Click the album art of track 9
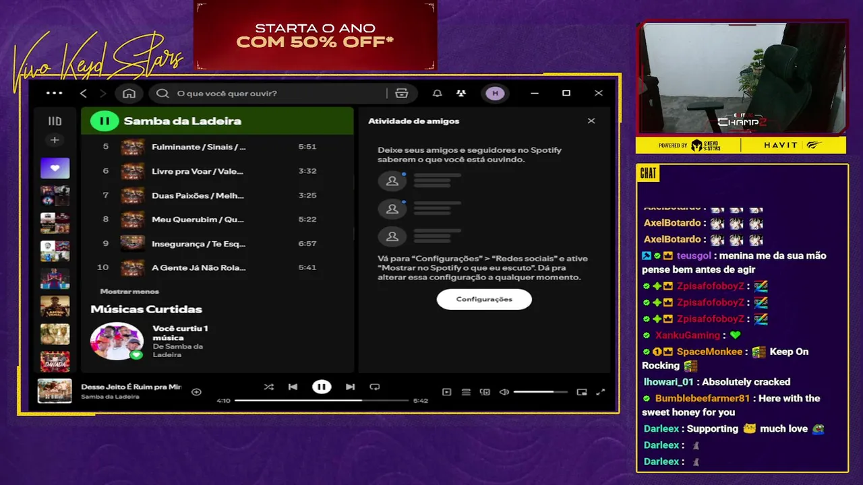 [x=132, y=244]
